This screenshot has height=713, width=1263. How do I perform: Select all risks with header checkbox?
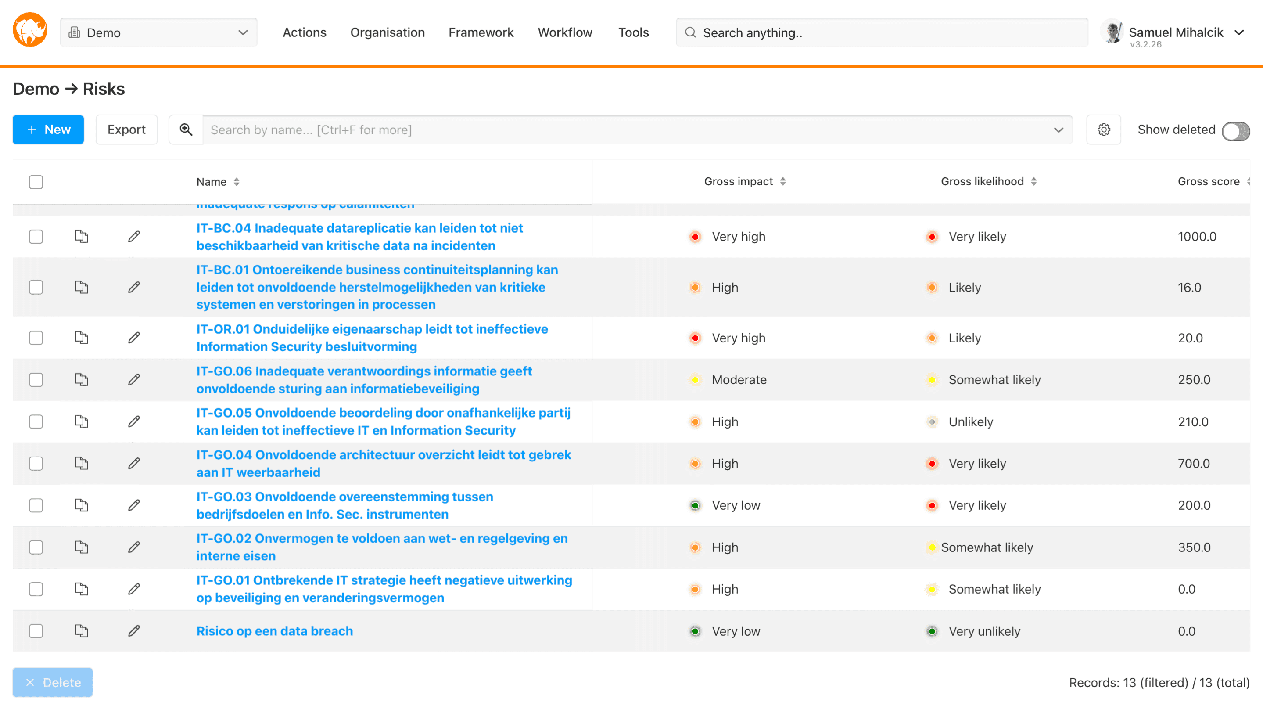tap(36, 181)
